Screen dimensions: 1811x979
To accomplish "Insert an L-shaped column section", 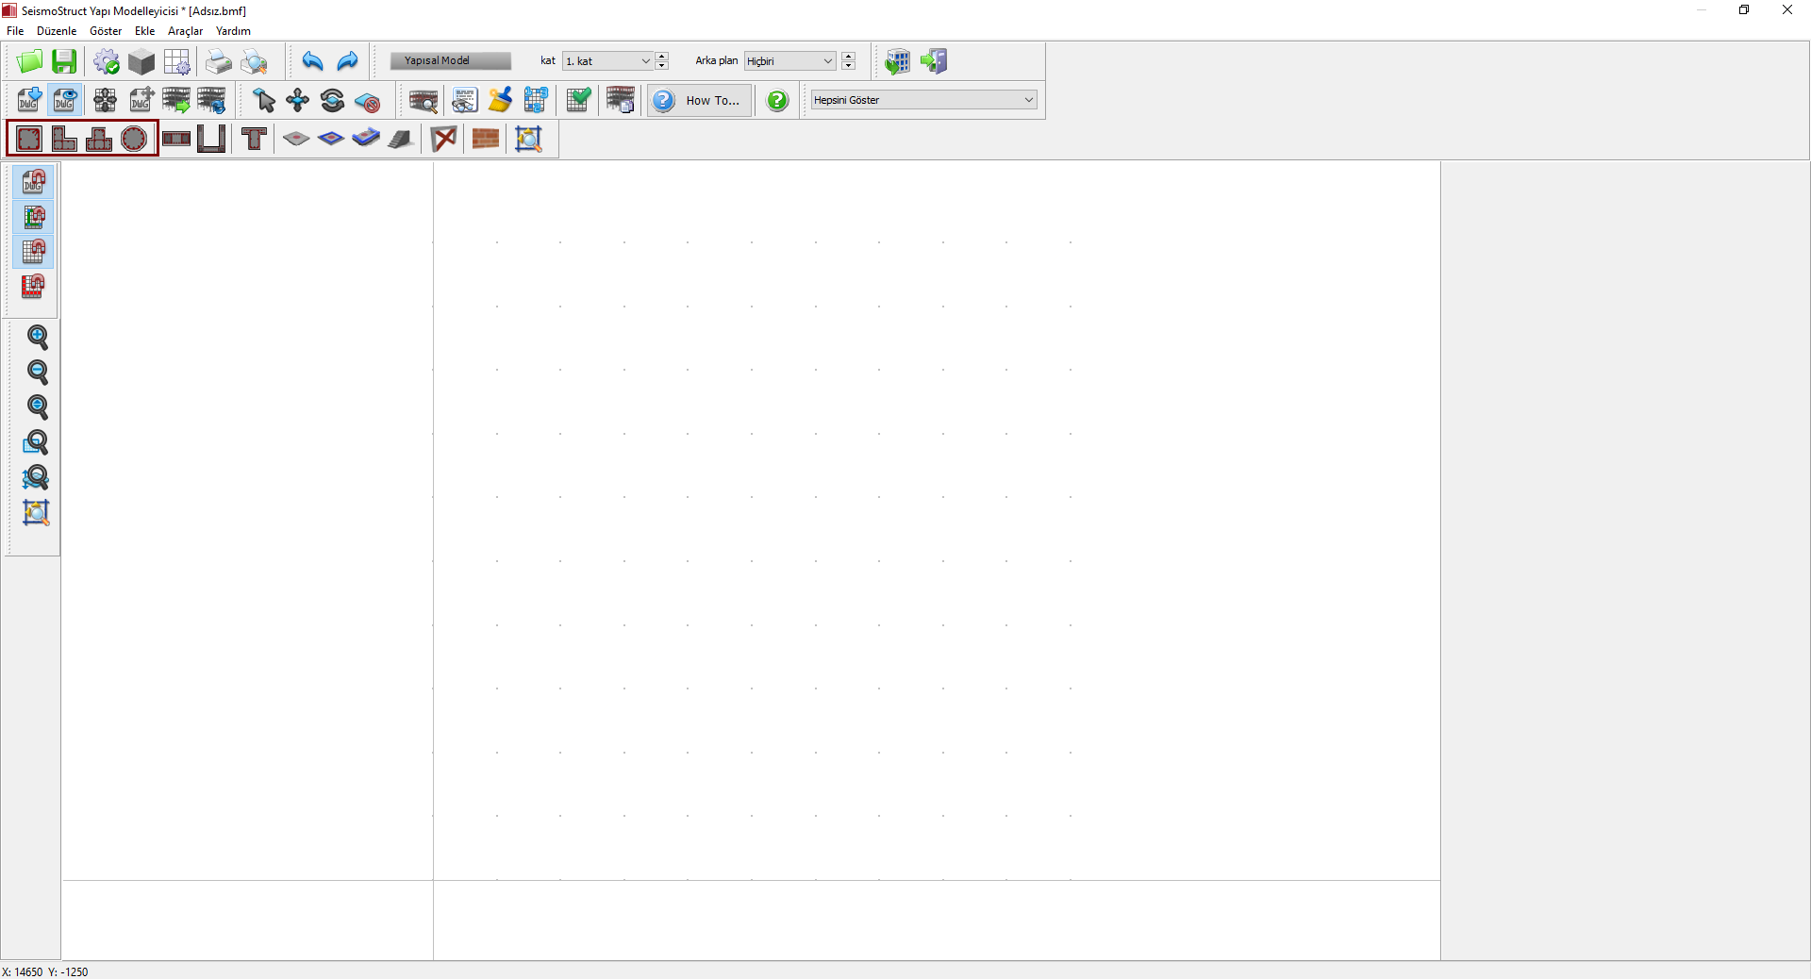I will tap(64, 139).
